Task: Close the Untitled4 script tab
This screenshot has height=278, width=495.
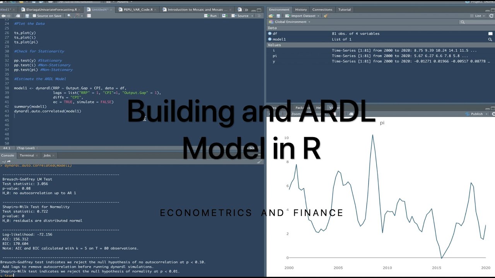Action: point(110,10)
